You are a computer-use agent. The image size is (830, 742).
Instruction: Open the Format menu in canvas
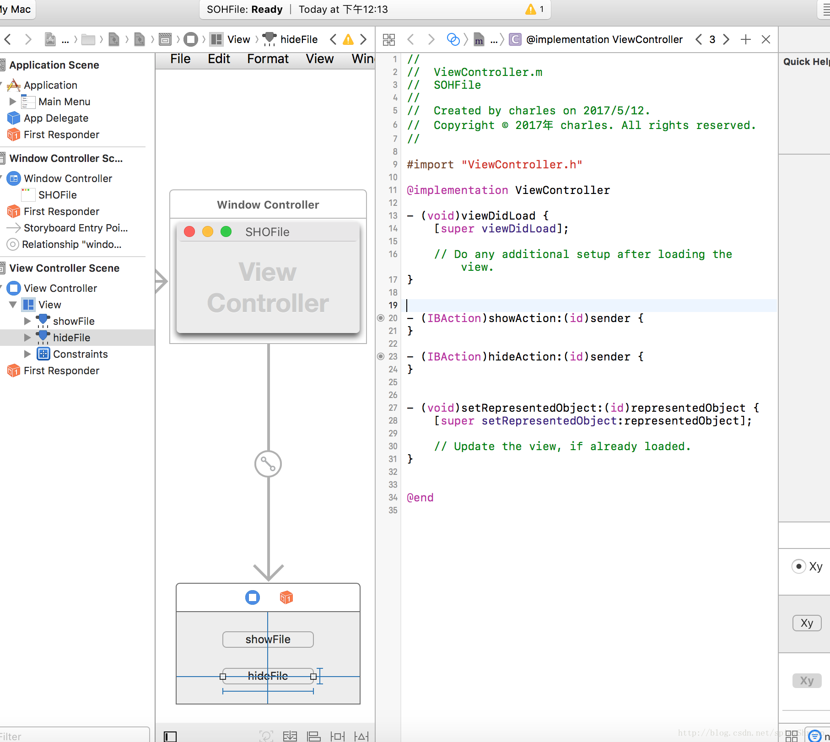[268, 59]
